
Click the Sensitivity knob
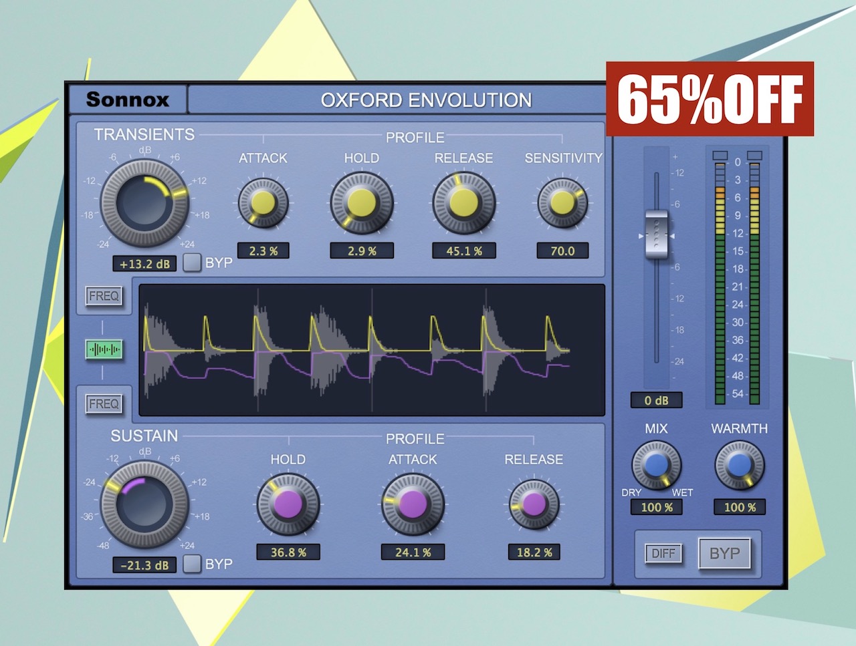[562, 202]
